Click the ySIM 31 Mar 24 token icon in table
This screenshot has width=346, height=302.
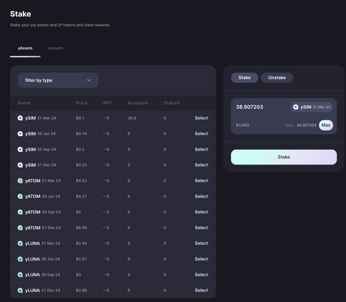(20, 118)
